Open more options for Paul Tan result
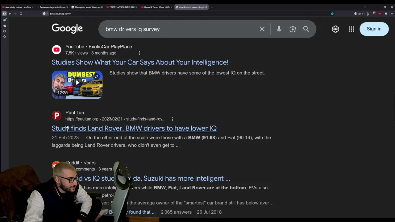Image resolution: width=395 pixels, height=222 pixels. (x=172, y=119)
